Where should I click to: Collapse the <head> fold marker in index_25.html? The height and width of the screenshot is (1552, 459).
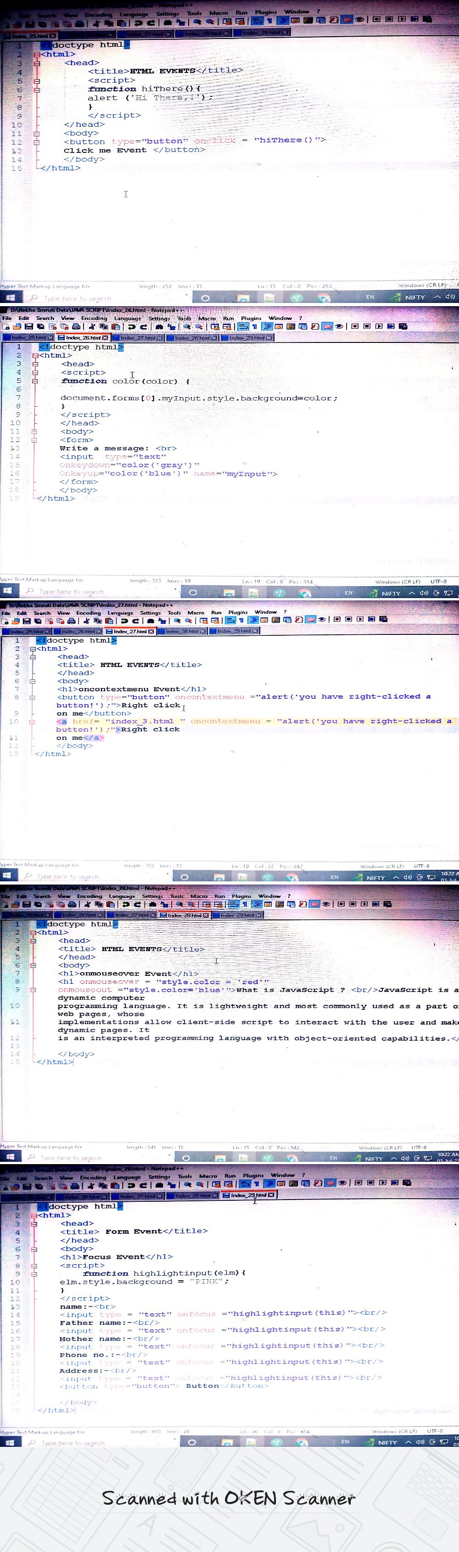point(37,63)
